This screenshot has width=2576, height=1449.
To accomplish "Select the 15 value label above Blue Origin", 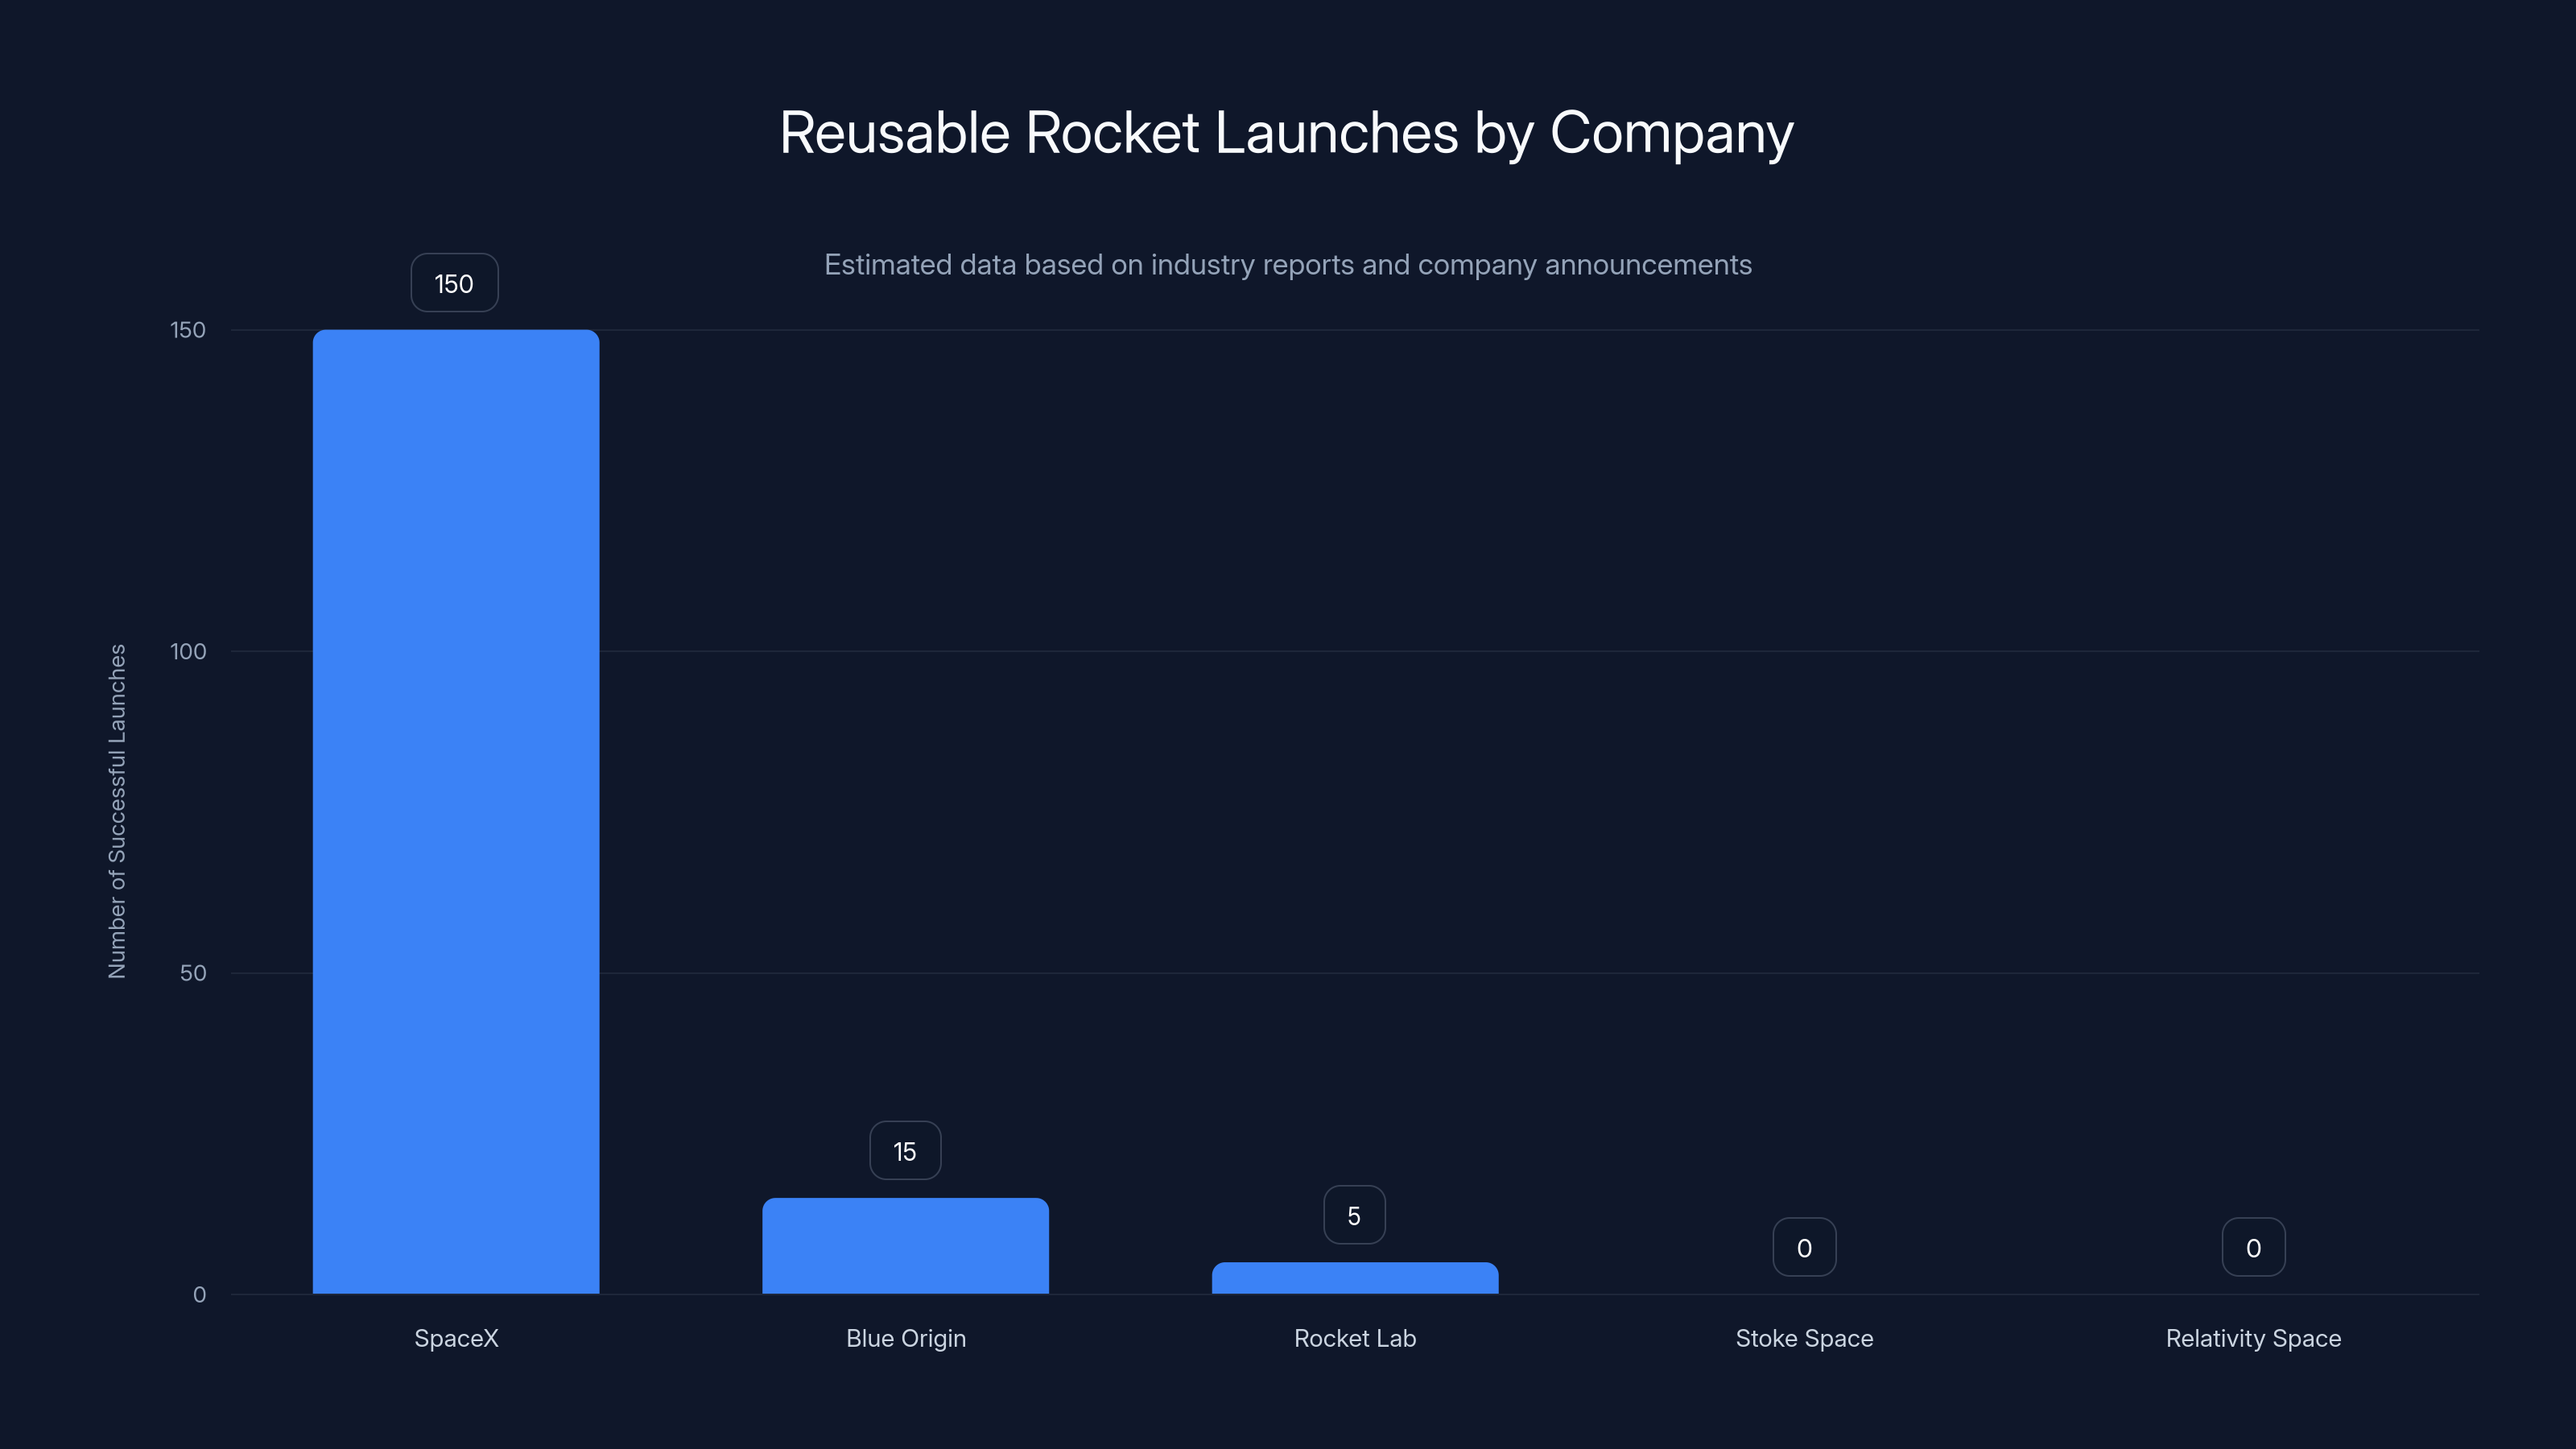I will click(x=905, y=1151).
